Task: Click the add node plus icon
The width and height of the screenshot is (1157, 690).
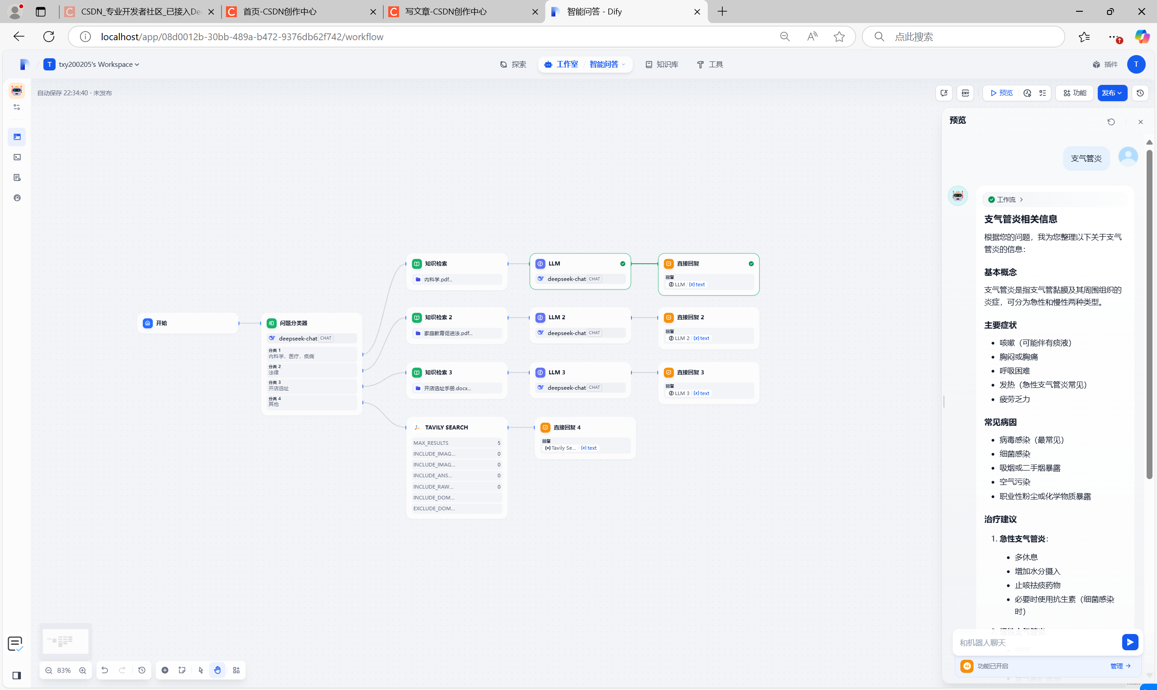Action: pyautogui.click(x=165, y=670)
